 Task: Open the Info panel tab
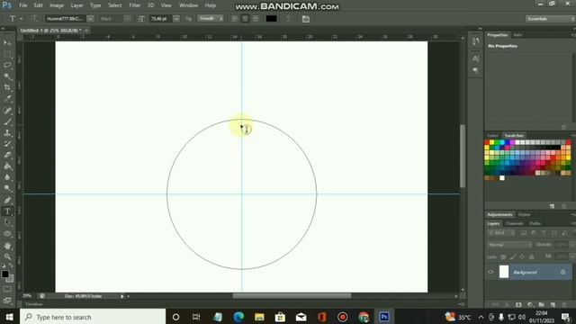click(x=518, y=35)
